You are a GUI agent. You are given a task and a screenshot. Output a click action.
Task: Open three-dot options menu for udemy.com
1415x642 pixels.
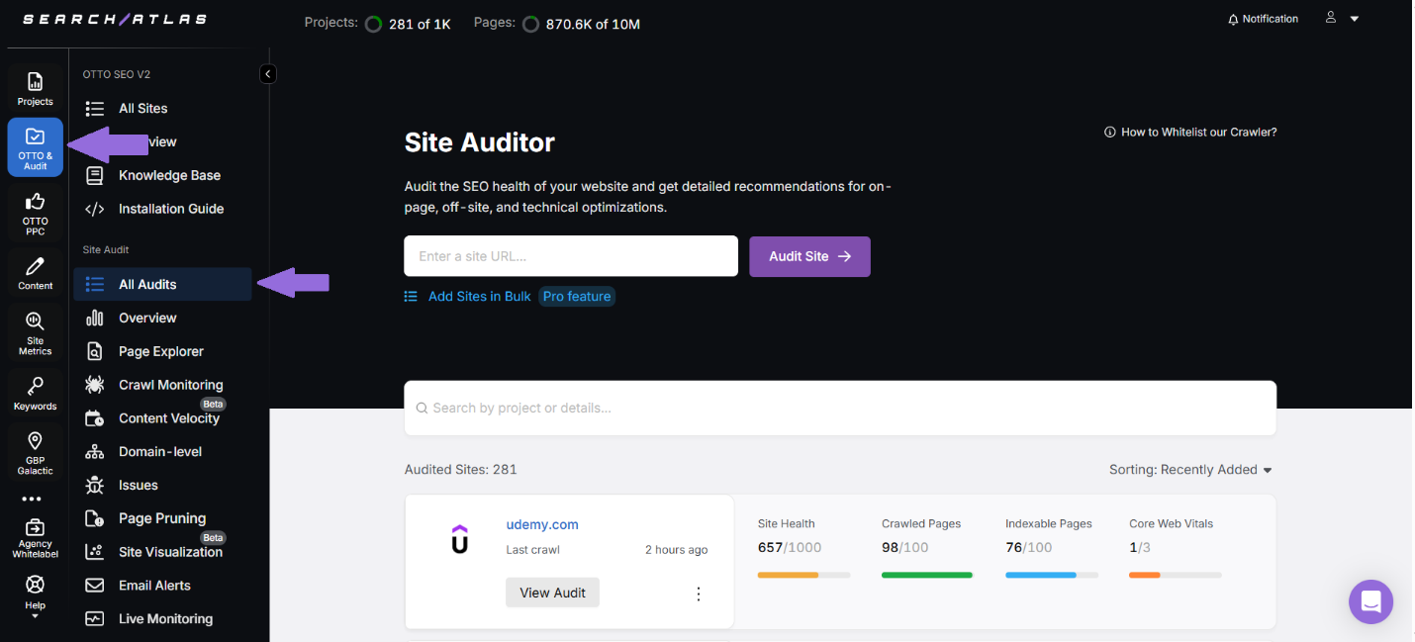[x=699, y=594]
